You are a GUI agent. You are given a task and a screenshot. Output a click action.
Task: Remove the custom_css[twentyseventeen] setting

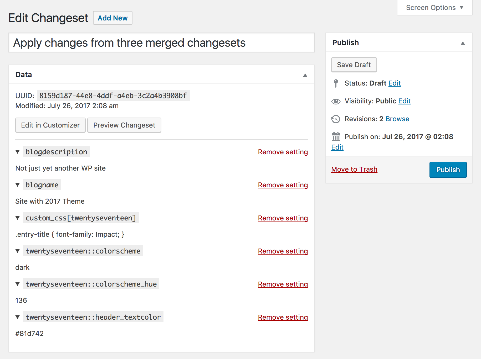(x=283, y=218)
